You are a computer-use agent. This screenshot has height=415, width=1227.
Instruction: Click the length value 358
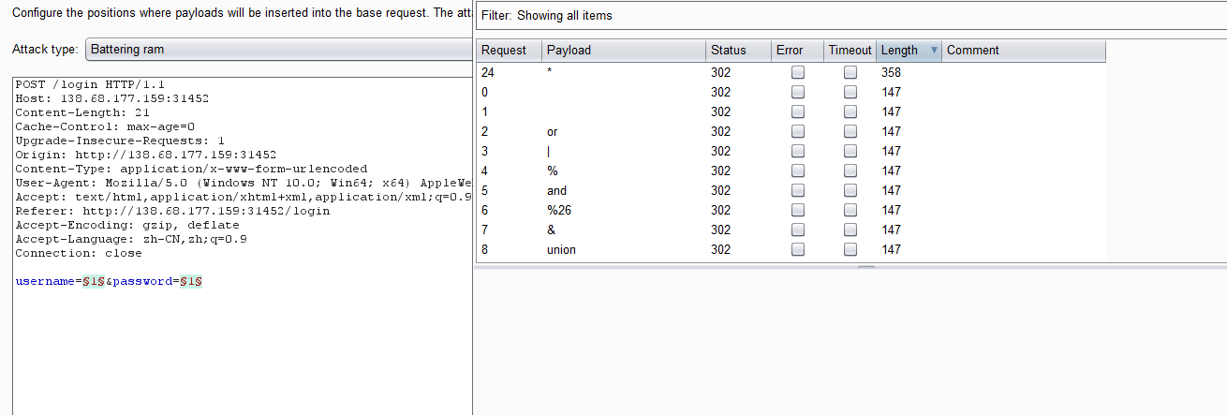point(891,72)
